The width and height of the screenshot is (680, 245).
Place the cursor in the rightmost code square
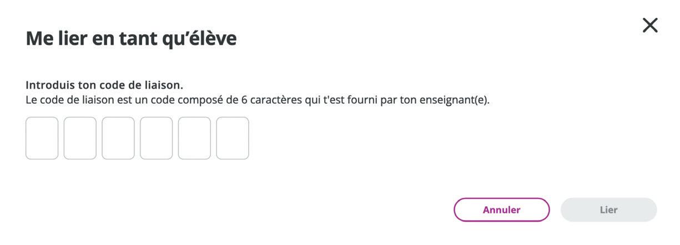(x=233, y=138)
